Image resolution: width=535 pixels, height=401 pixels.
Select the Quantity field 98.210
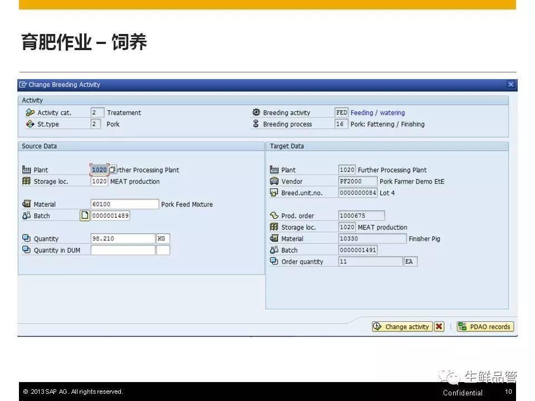pos(123,239)
